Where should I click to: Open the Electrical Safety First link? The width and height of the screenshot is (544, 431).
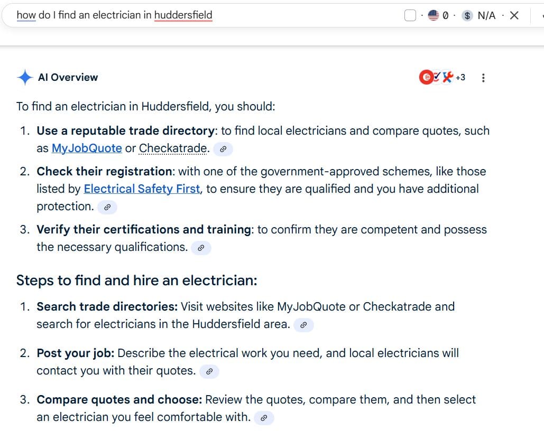pyautogui.click(x=142, y=189)
